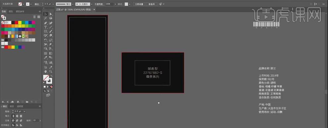Choose round join corner in Stroke panel
The height and width of the screenshot is (128, 328).
click(17, 120)
